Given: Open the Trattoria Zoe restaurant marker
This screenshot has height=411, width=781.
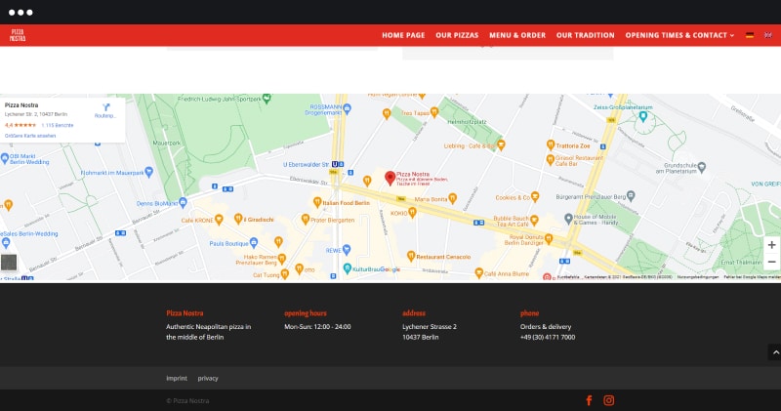Looking at the screenshot, I should click(x=551, y=144).
